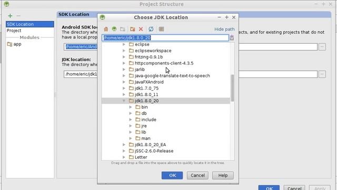Cancel the Project Structure window
337x190 pixels.
pos(294,188)
